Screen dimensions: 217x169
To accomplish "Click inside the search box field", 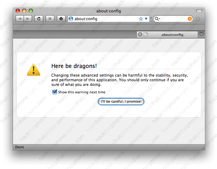I will coord(173,19).
